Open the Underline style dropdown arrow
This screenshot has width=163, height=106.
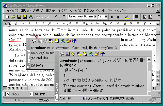coord(122,17)
